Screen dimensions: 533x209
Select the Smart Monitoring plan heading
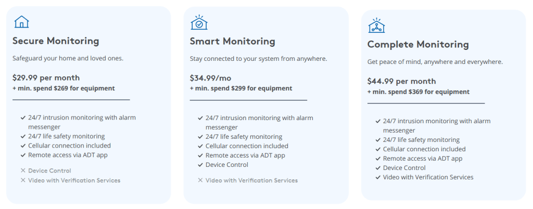[232, 41]
